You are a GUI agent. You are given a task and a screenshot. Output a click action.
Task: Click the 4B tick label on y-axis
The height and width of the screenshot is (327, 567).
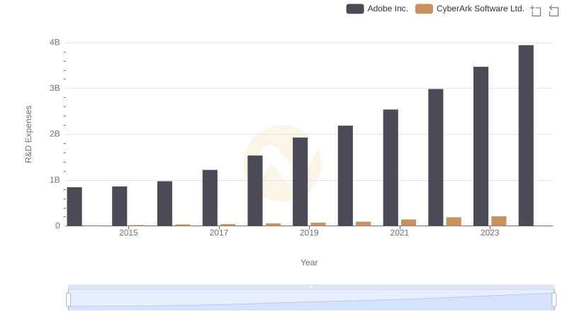point(55,43)
